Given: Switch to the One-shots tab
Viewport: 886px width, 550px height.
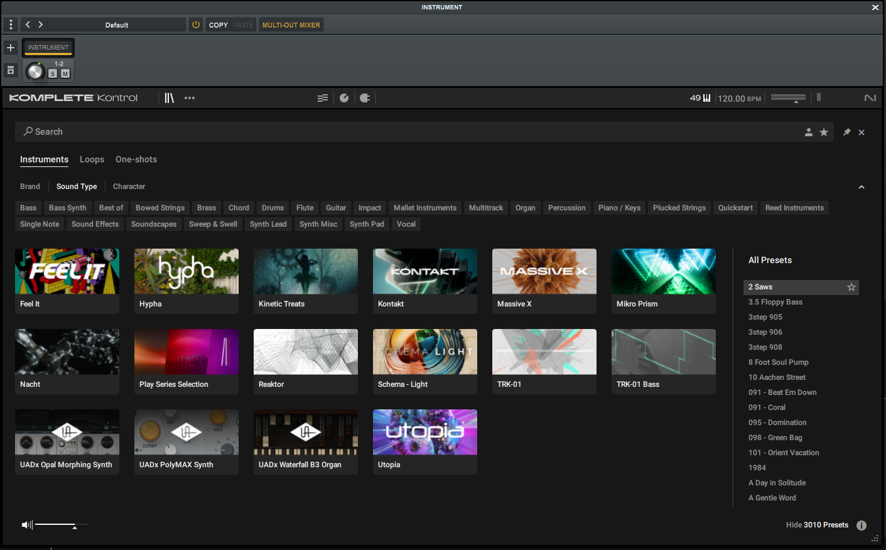Looking at the screenshot, I should 136,159.
